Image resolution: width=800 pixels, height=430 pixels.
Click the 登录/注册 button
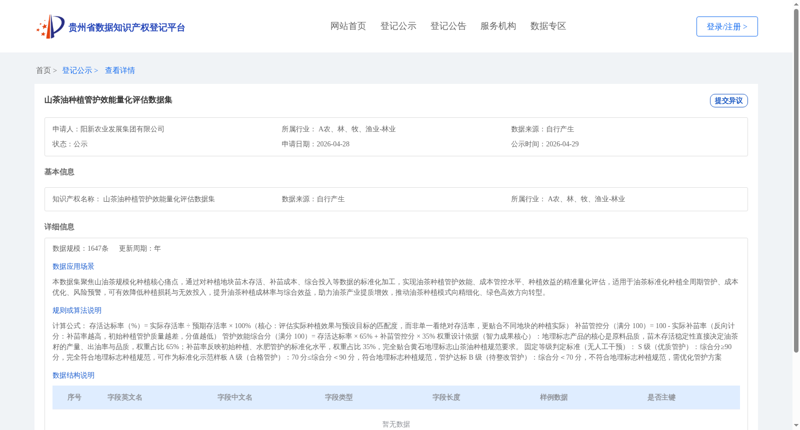[727, 26]
